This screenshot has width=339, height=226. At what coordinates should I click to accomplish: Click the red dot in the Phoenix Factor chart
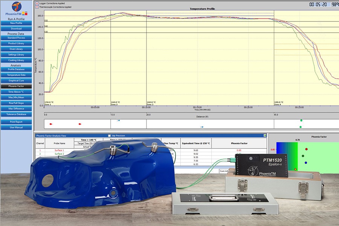pyautogui.click(x=306, y=149)
